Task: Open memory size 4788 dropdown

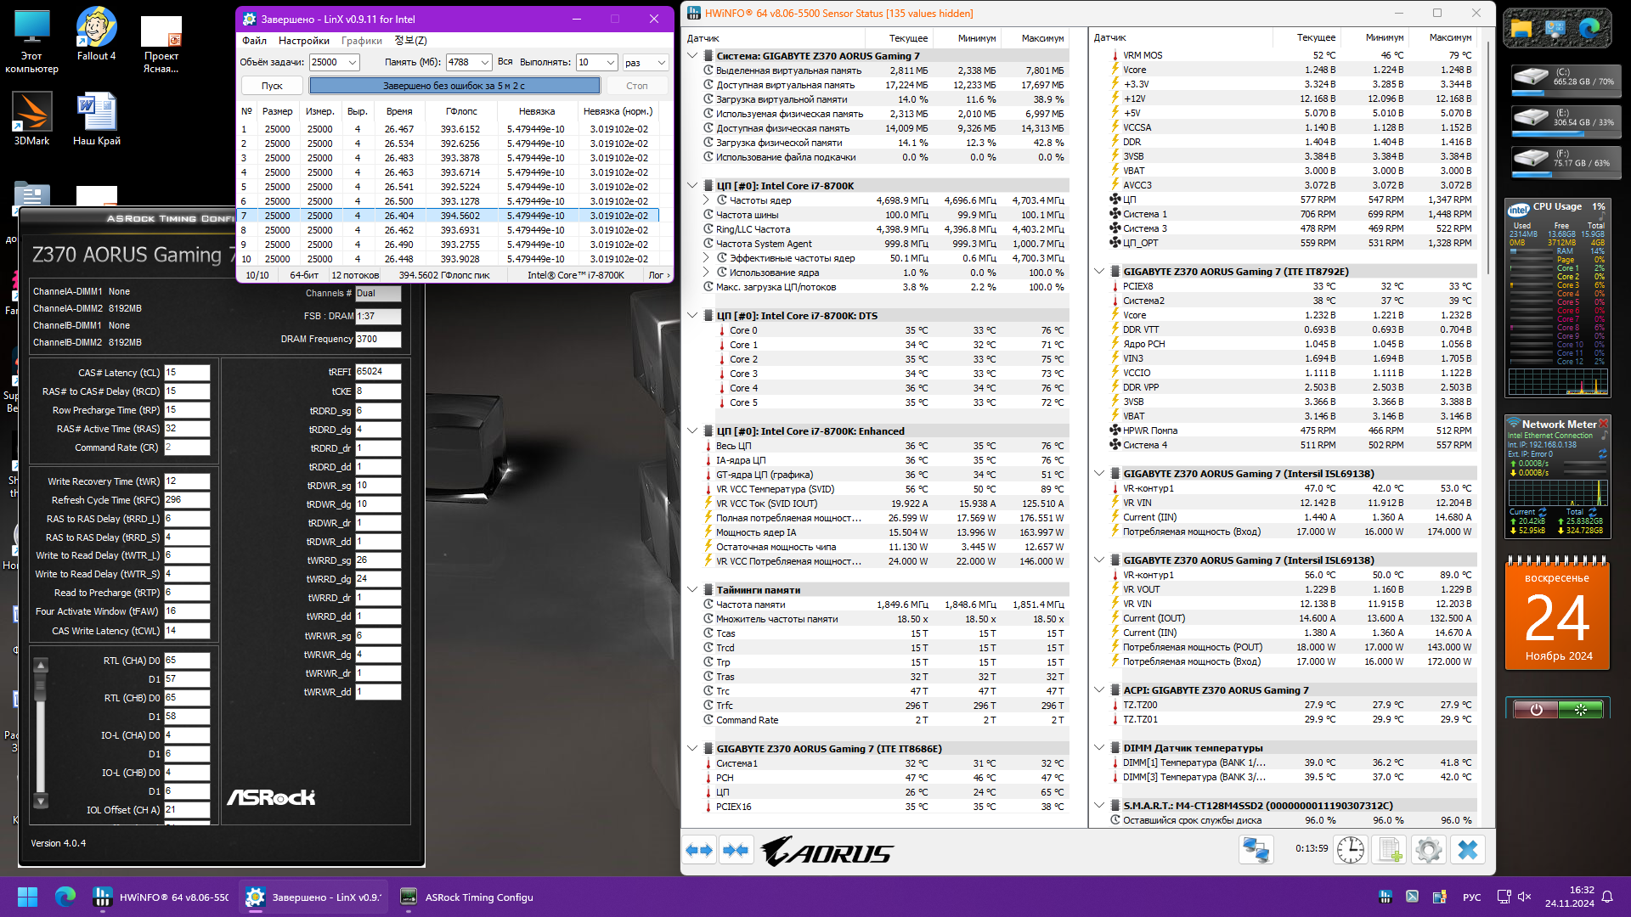Action: pyautogui.click(x=484, y=62)
